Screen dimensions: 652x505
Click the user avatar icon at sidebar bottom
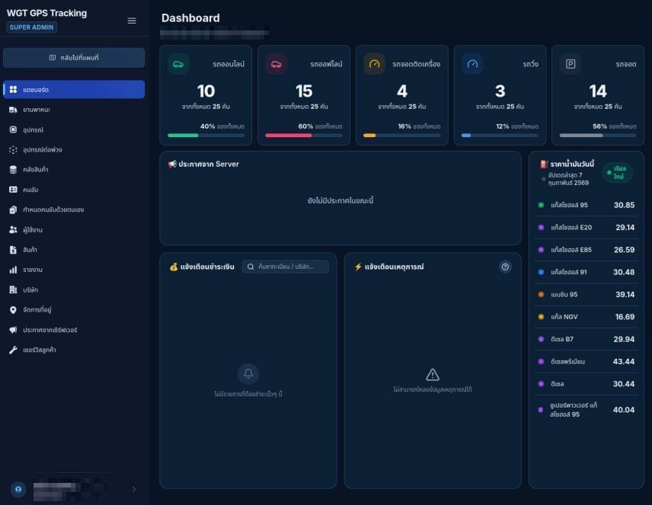tap(18, 489)
